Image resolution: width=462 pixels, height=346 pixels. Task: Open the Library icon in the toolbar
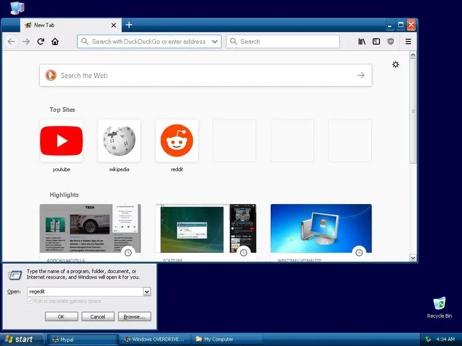pyautogui.click(x=362, y=41)
